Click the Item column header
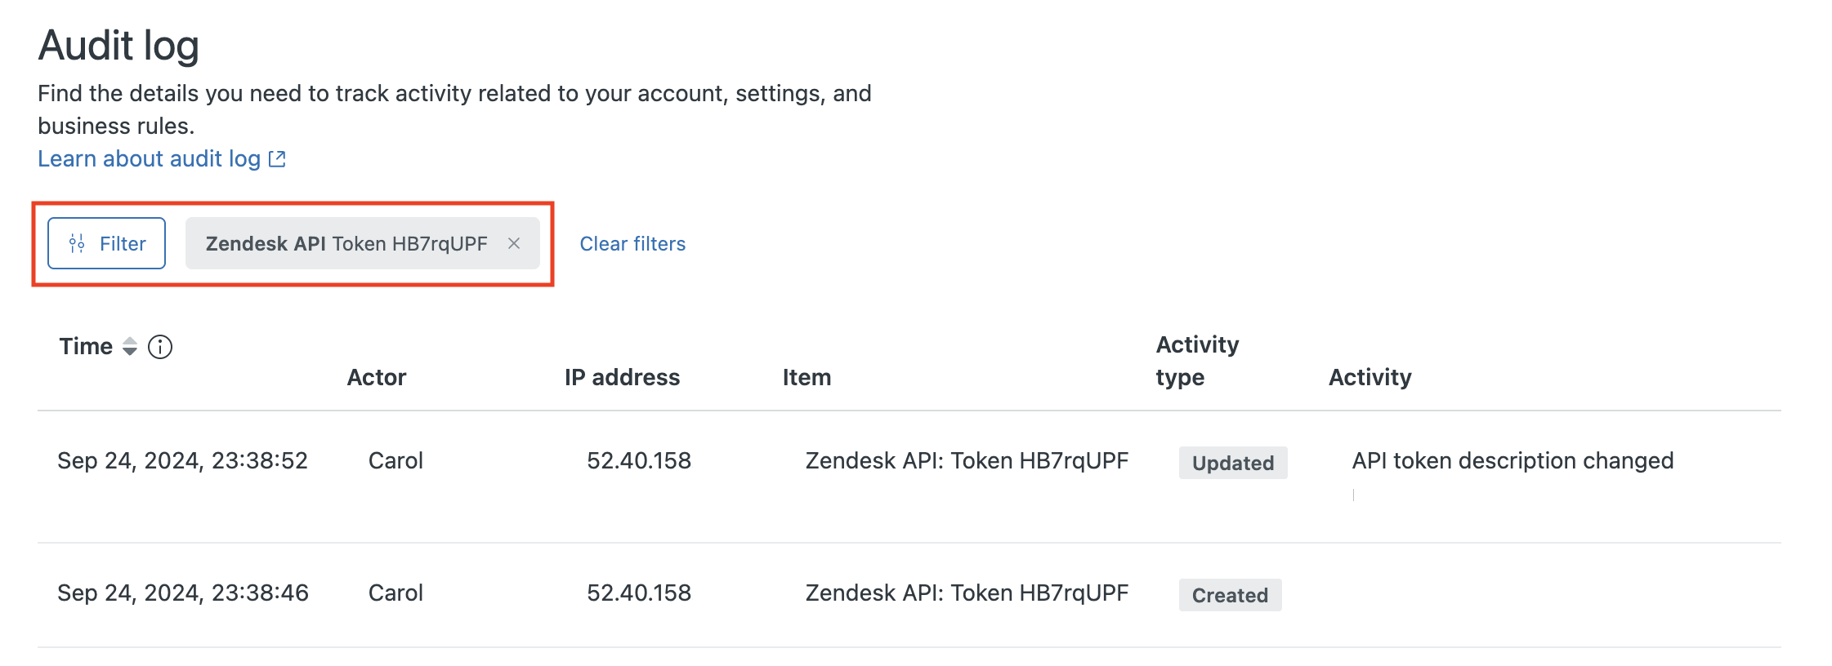The height and width of the screenshot is (666, 1832). [807, 377]
